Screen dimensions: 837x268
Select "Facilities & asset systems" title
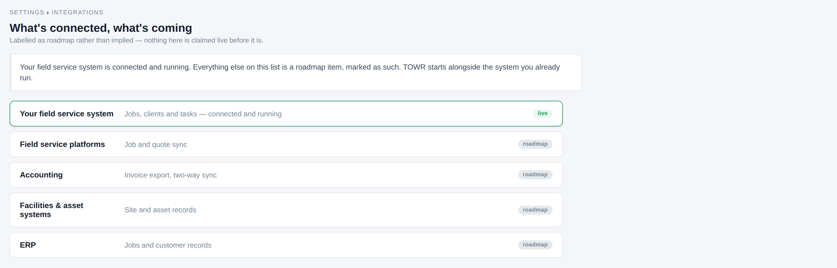click(x=52, y=210)
